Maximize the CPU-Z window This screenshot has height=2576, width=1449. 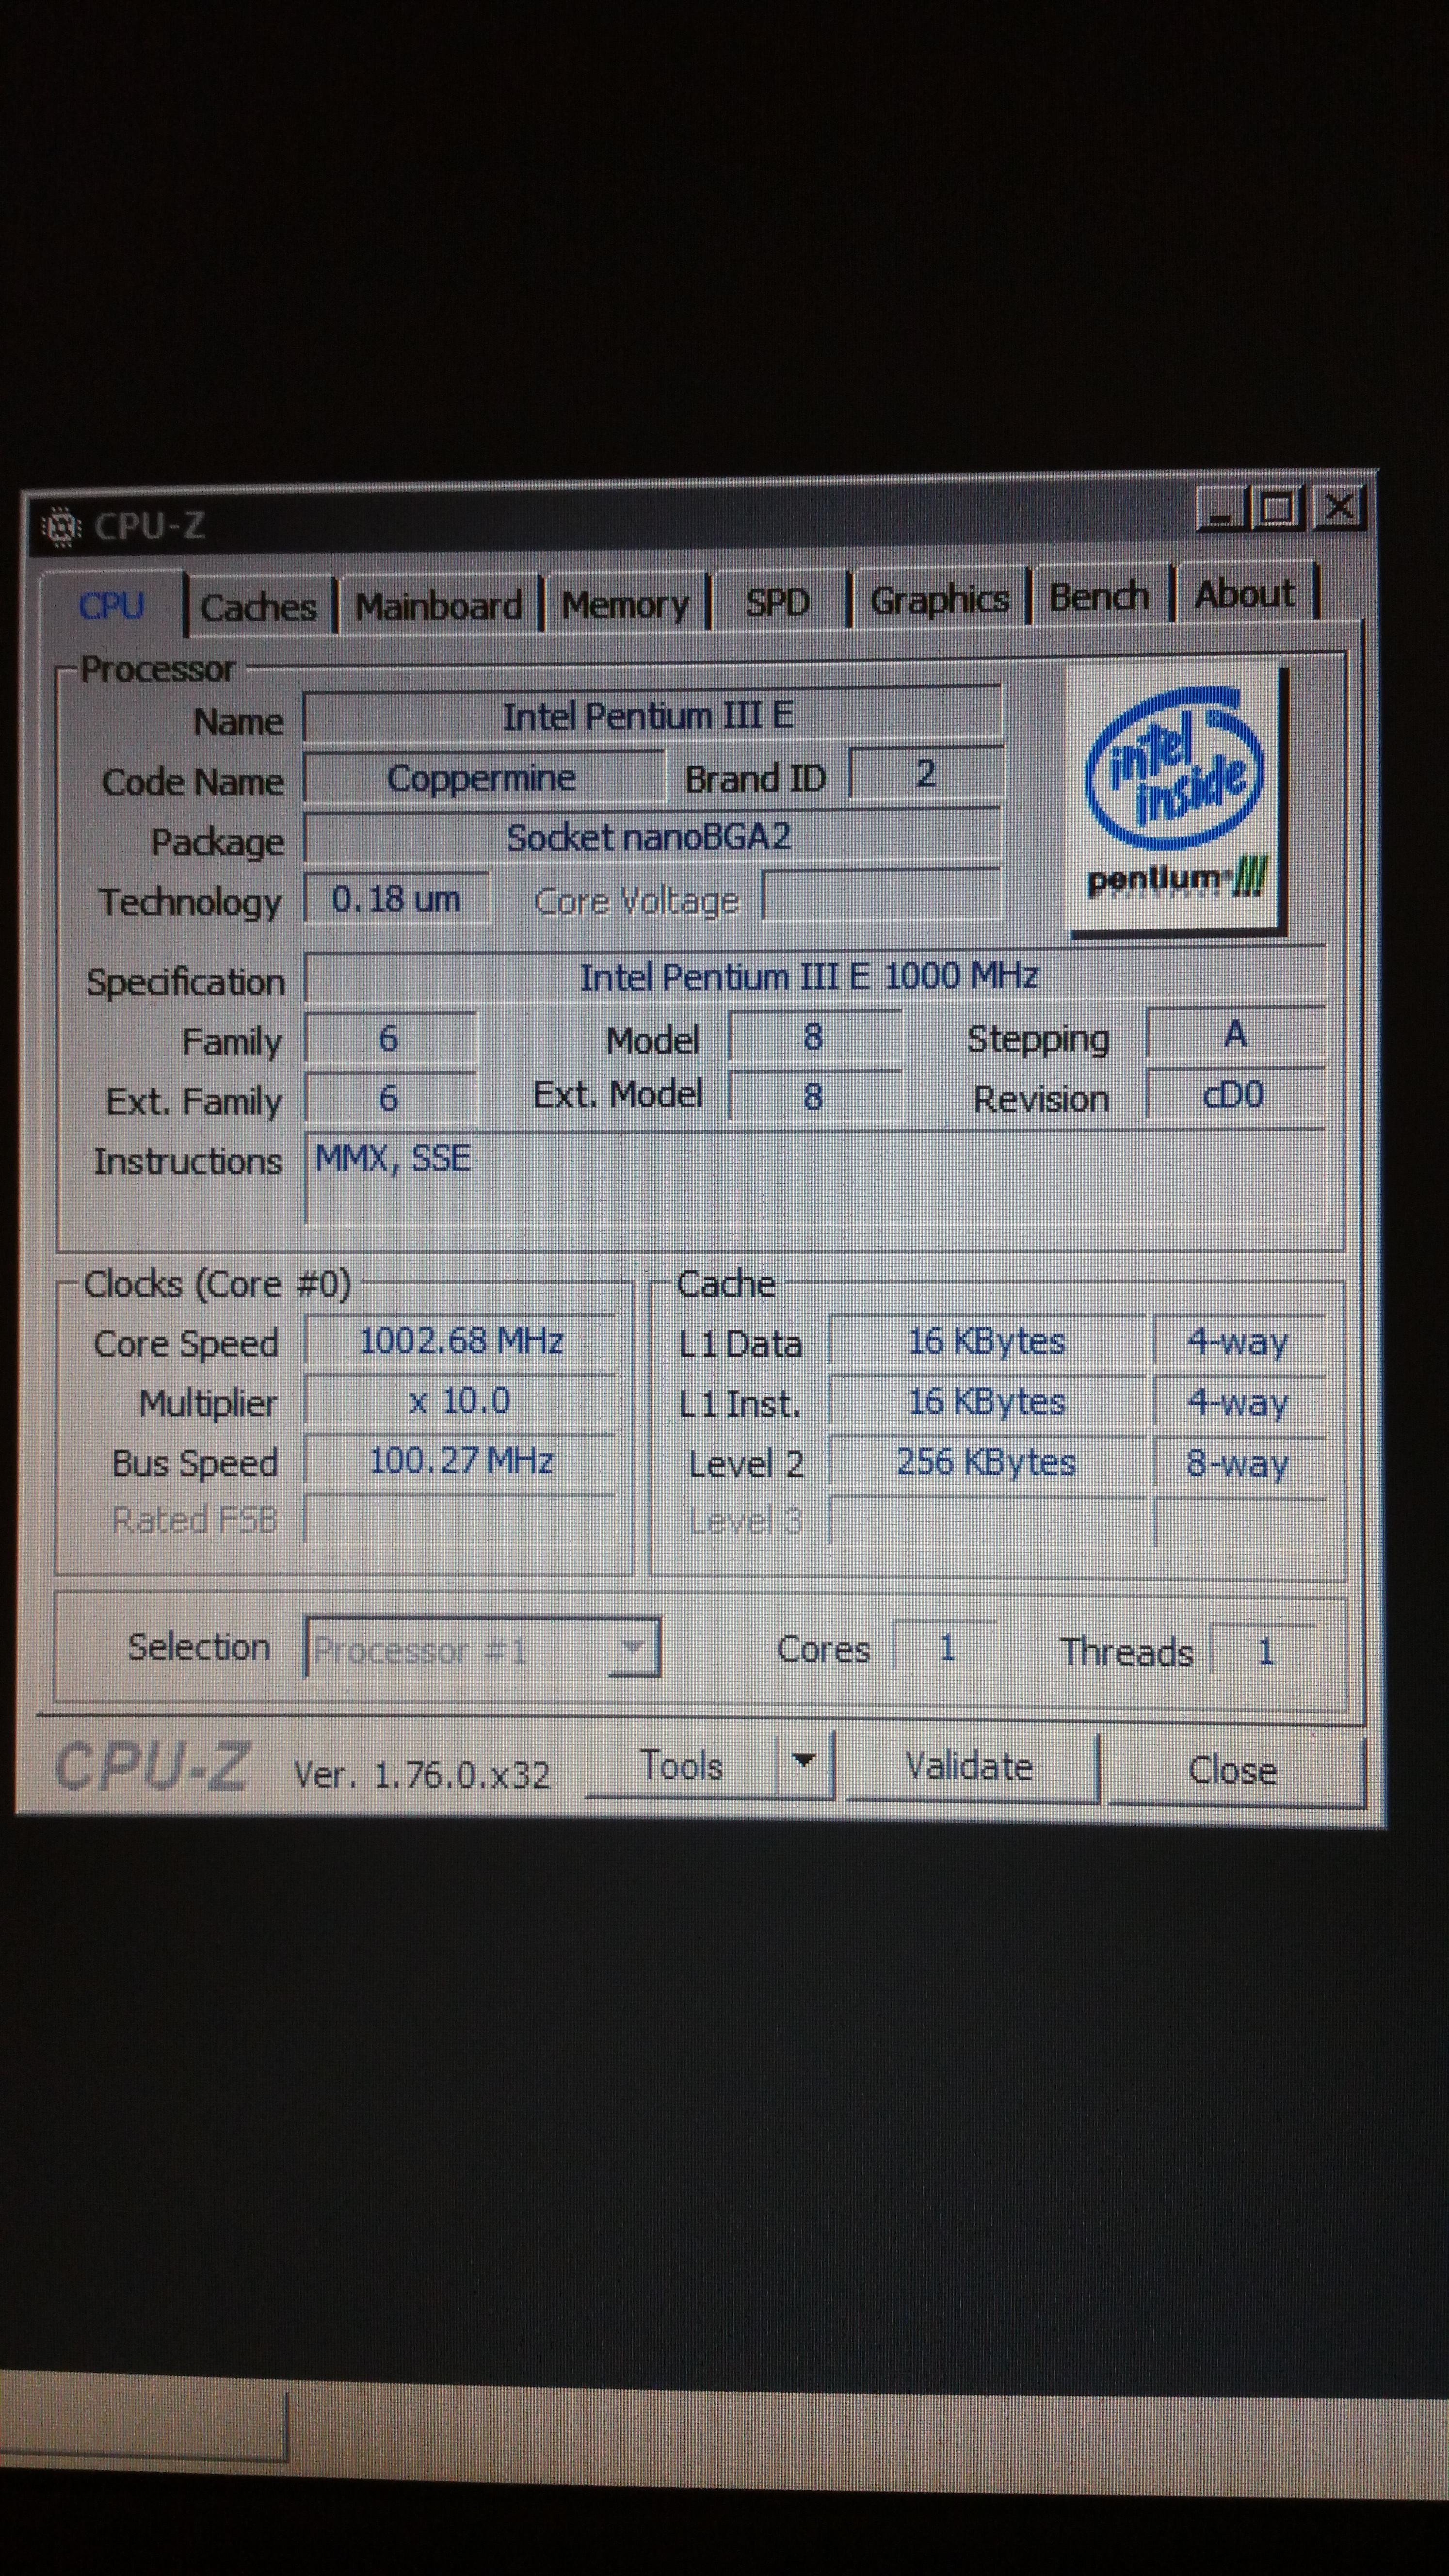[x=1276, y=508]
